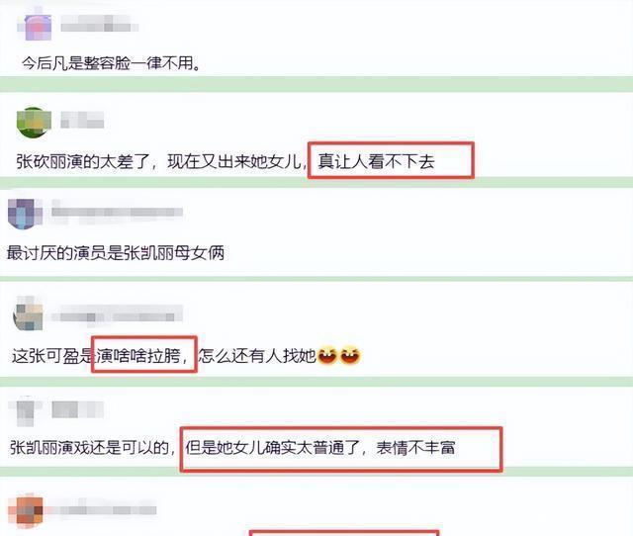The image size is (633, 536).
Task: Select the gray avatar of fourth commenter
Action: coord(29,313)
